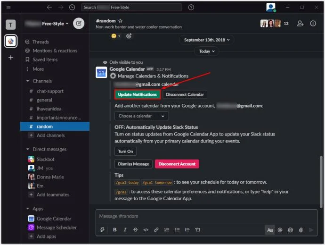The height and width of the screenshot is (245, 325).
Task: Click the Disconnect Calendar button
Action: (x=185, y=94)
